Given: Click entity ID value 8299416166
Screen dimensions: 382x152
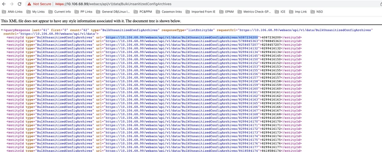Looking at the screenshot, I should click(271, 107).
